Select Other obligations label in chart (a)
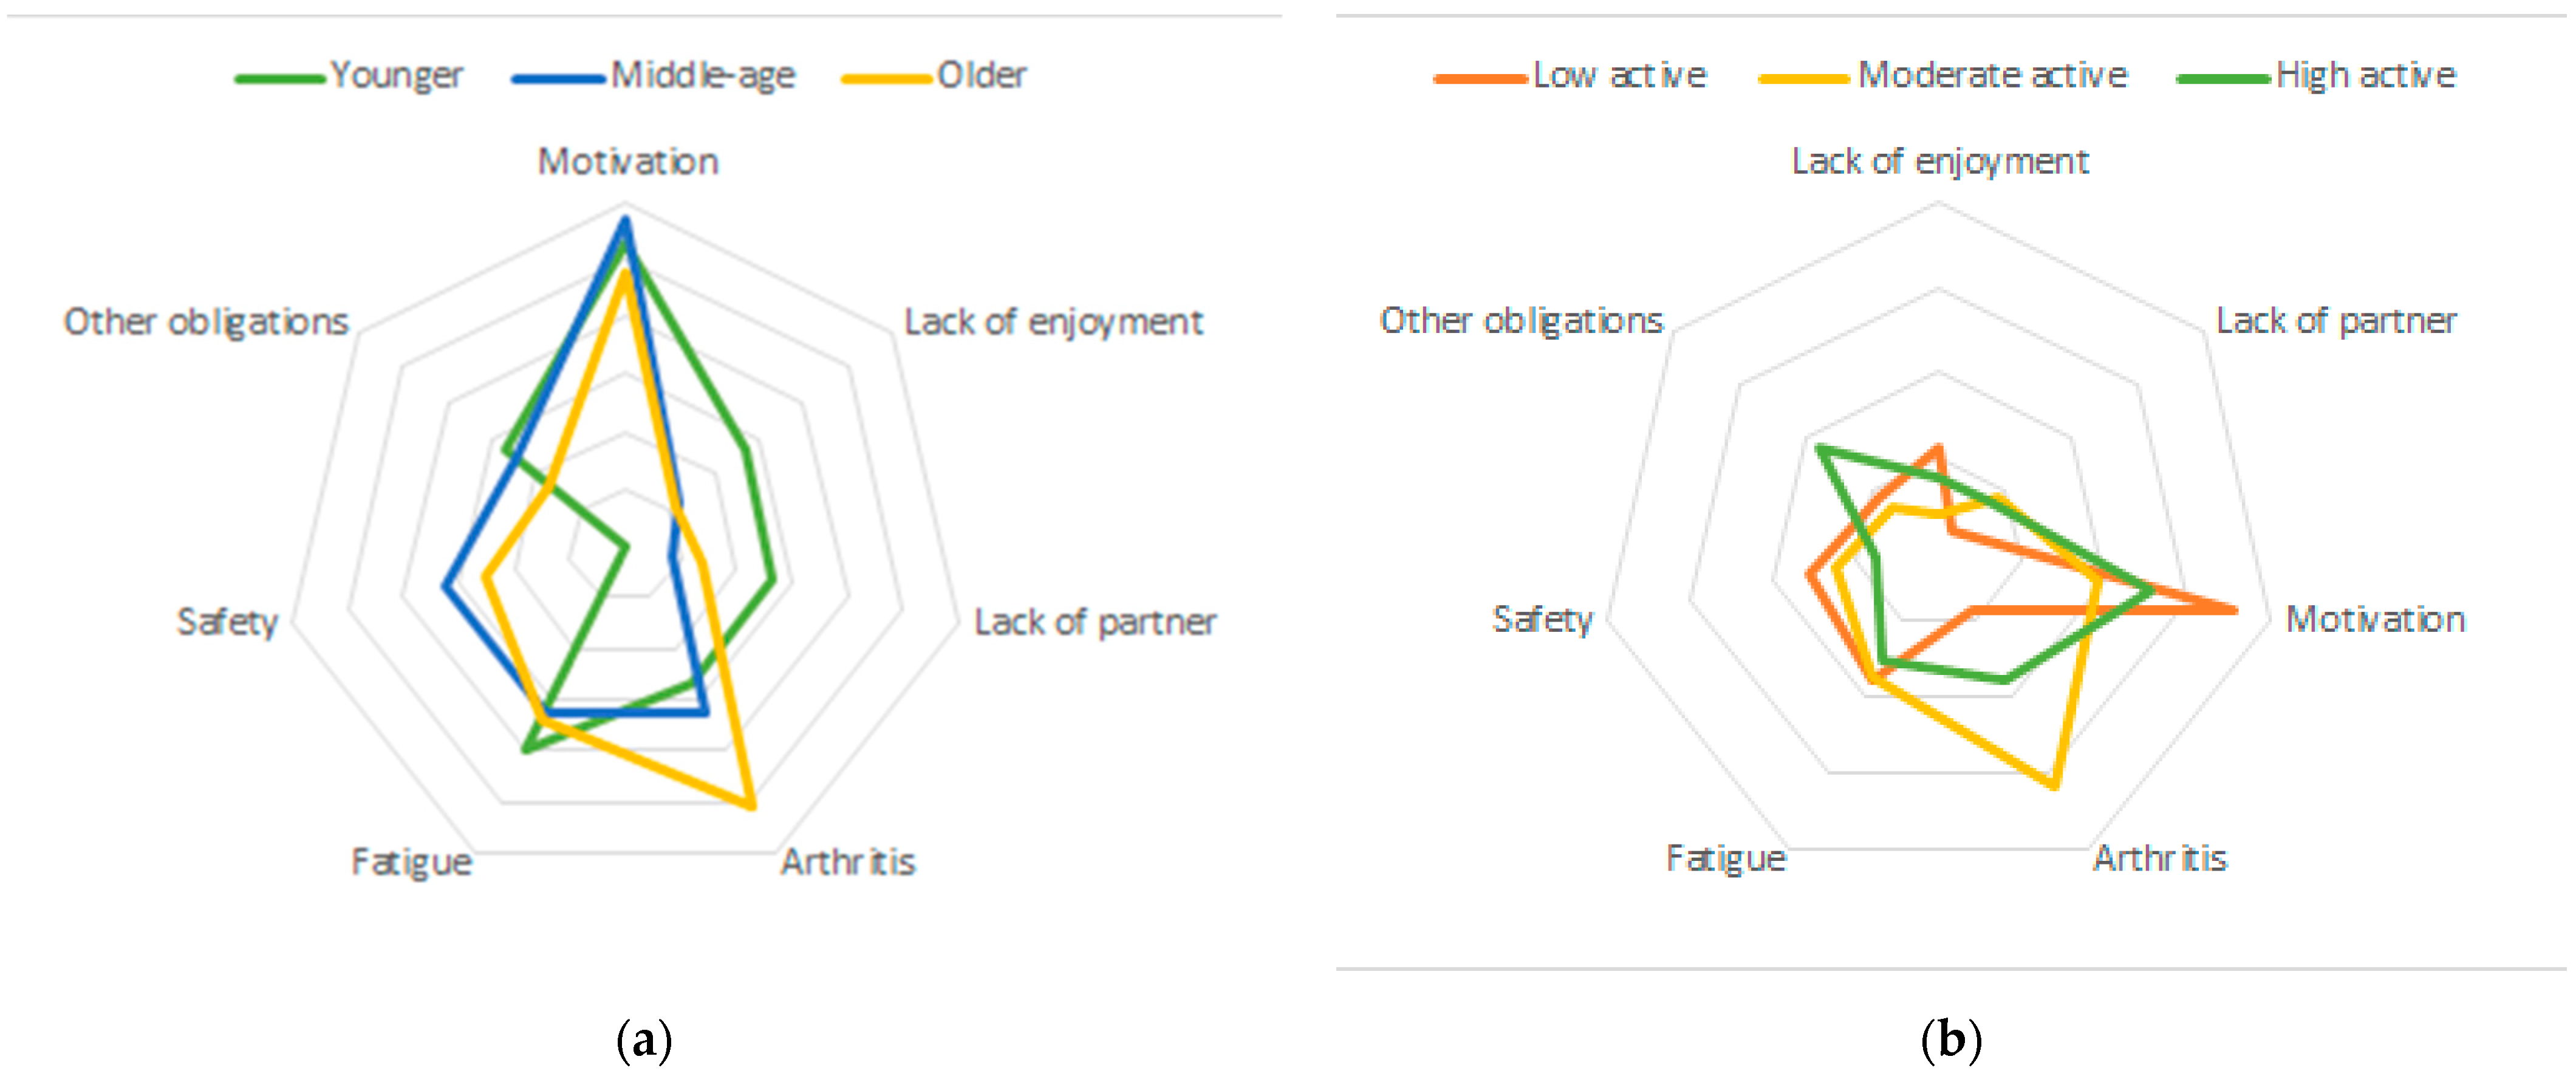 tap(206, 322)
